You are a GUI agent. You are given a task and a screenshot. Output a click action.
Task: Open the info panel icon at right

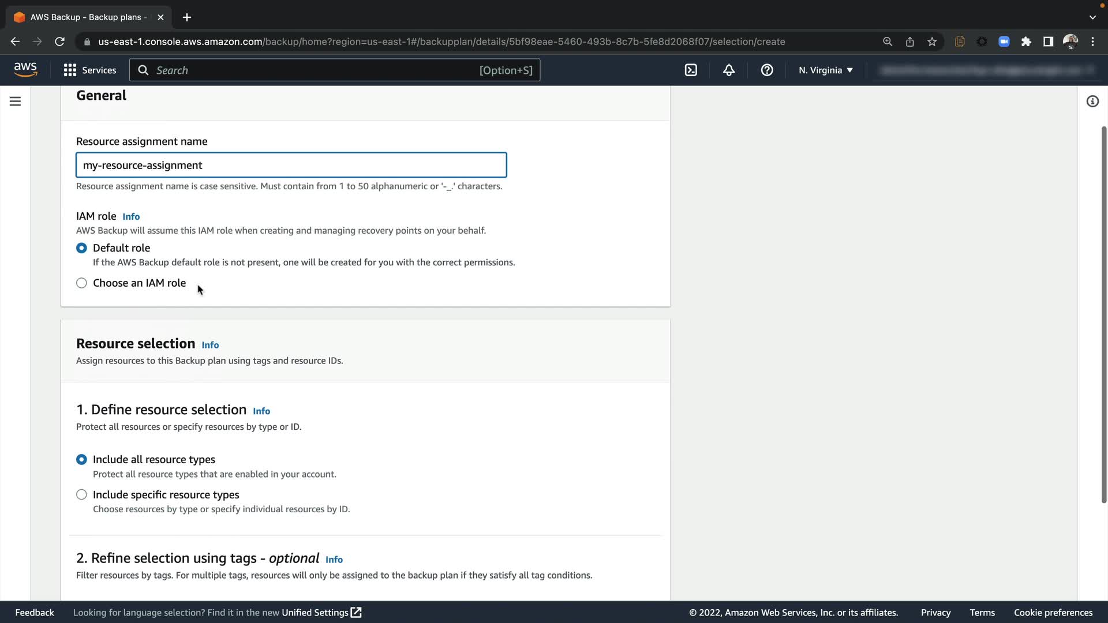click(1092, 102)
